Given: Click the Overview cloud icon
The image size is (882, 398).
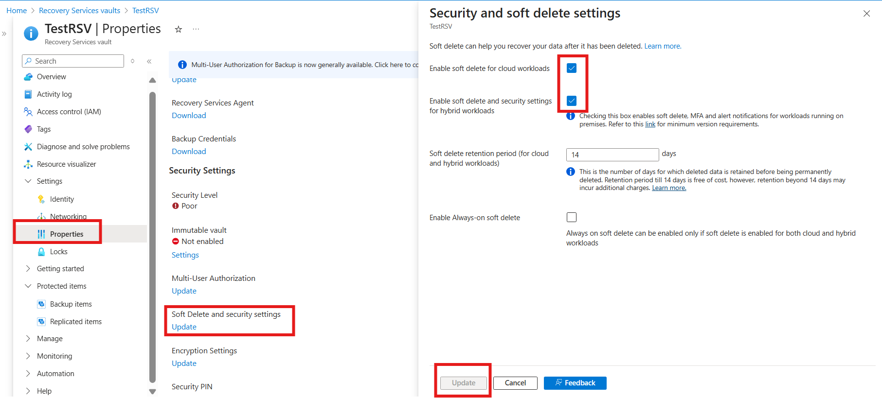Looking at the screenshot, I should [28, 77].
